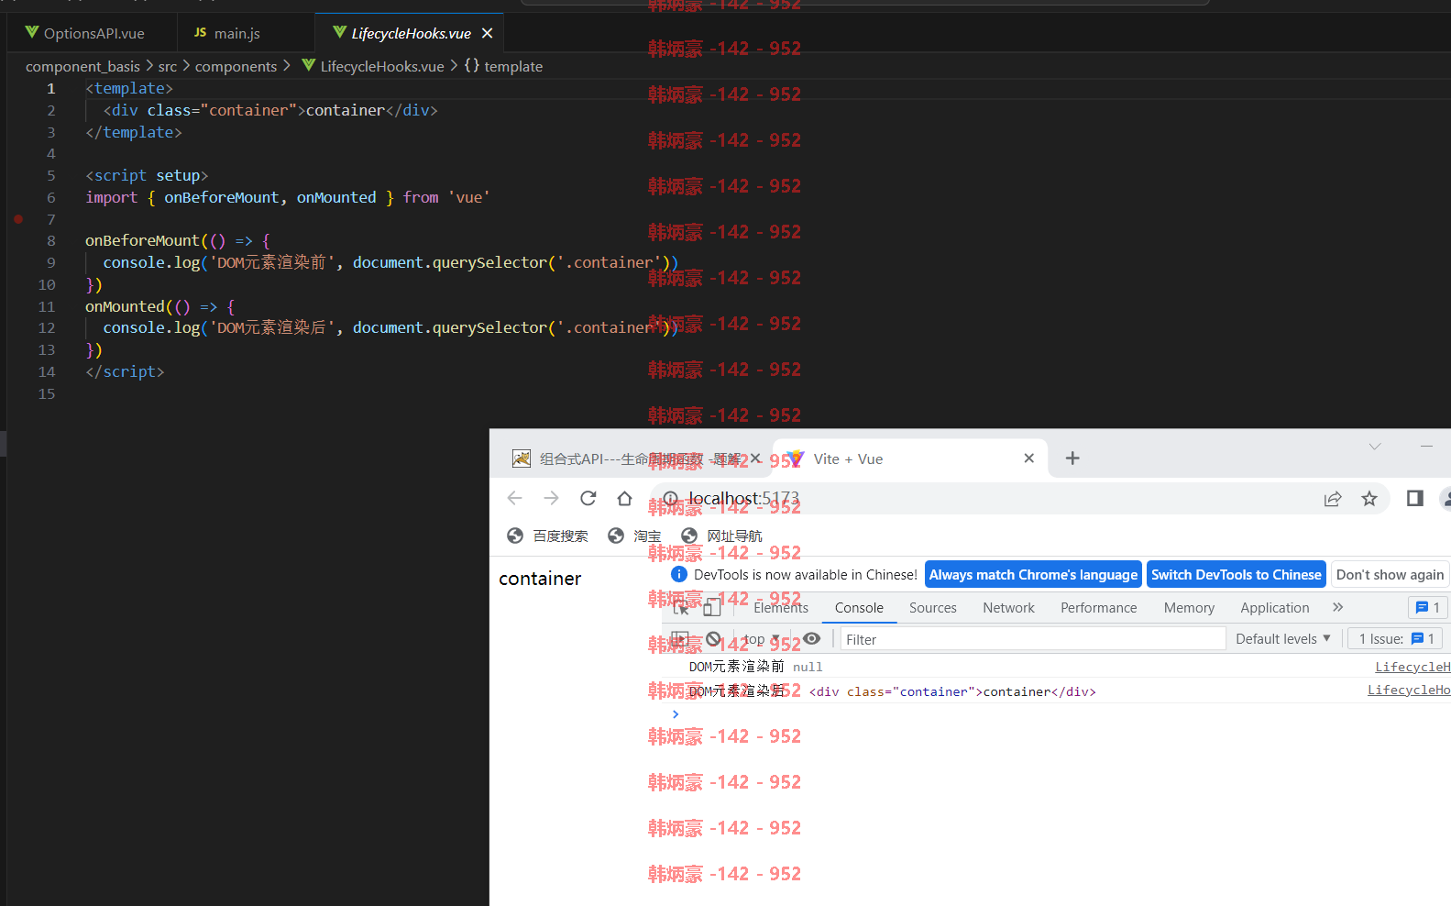
Task: Open a new browser tab
Action: (1072, 459)
